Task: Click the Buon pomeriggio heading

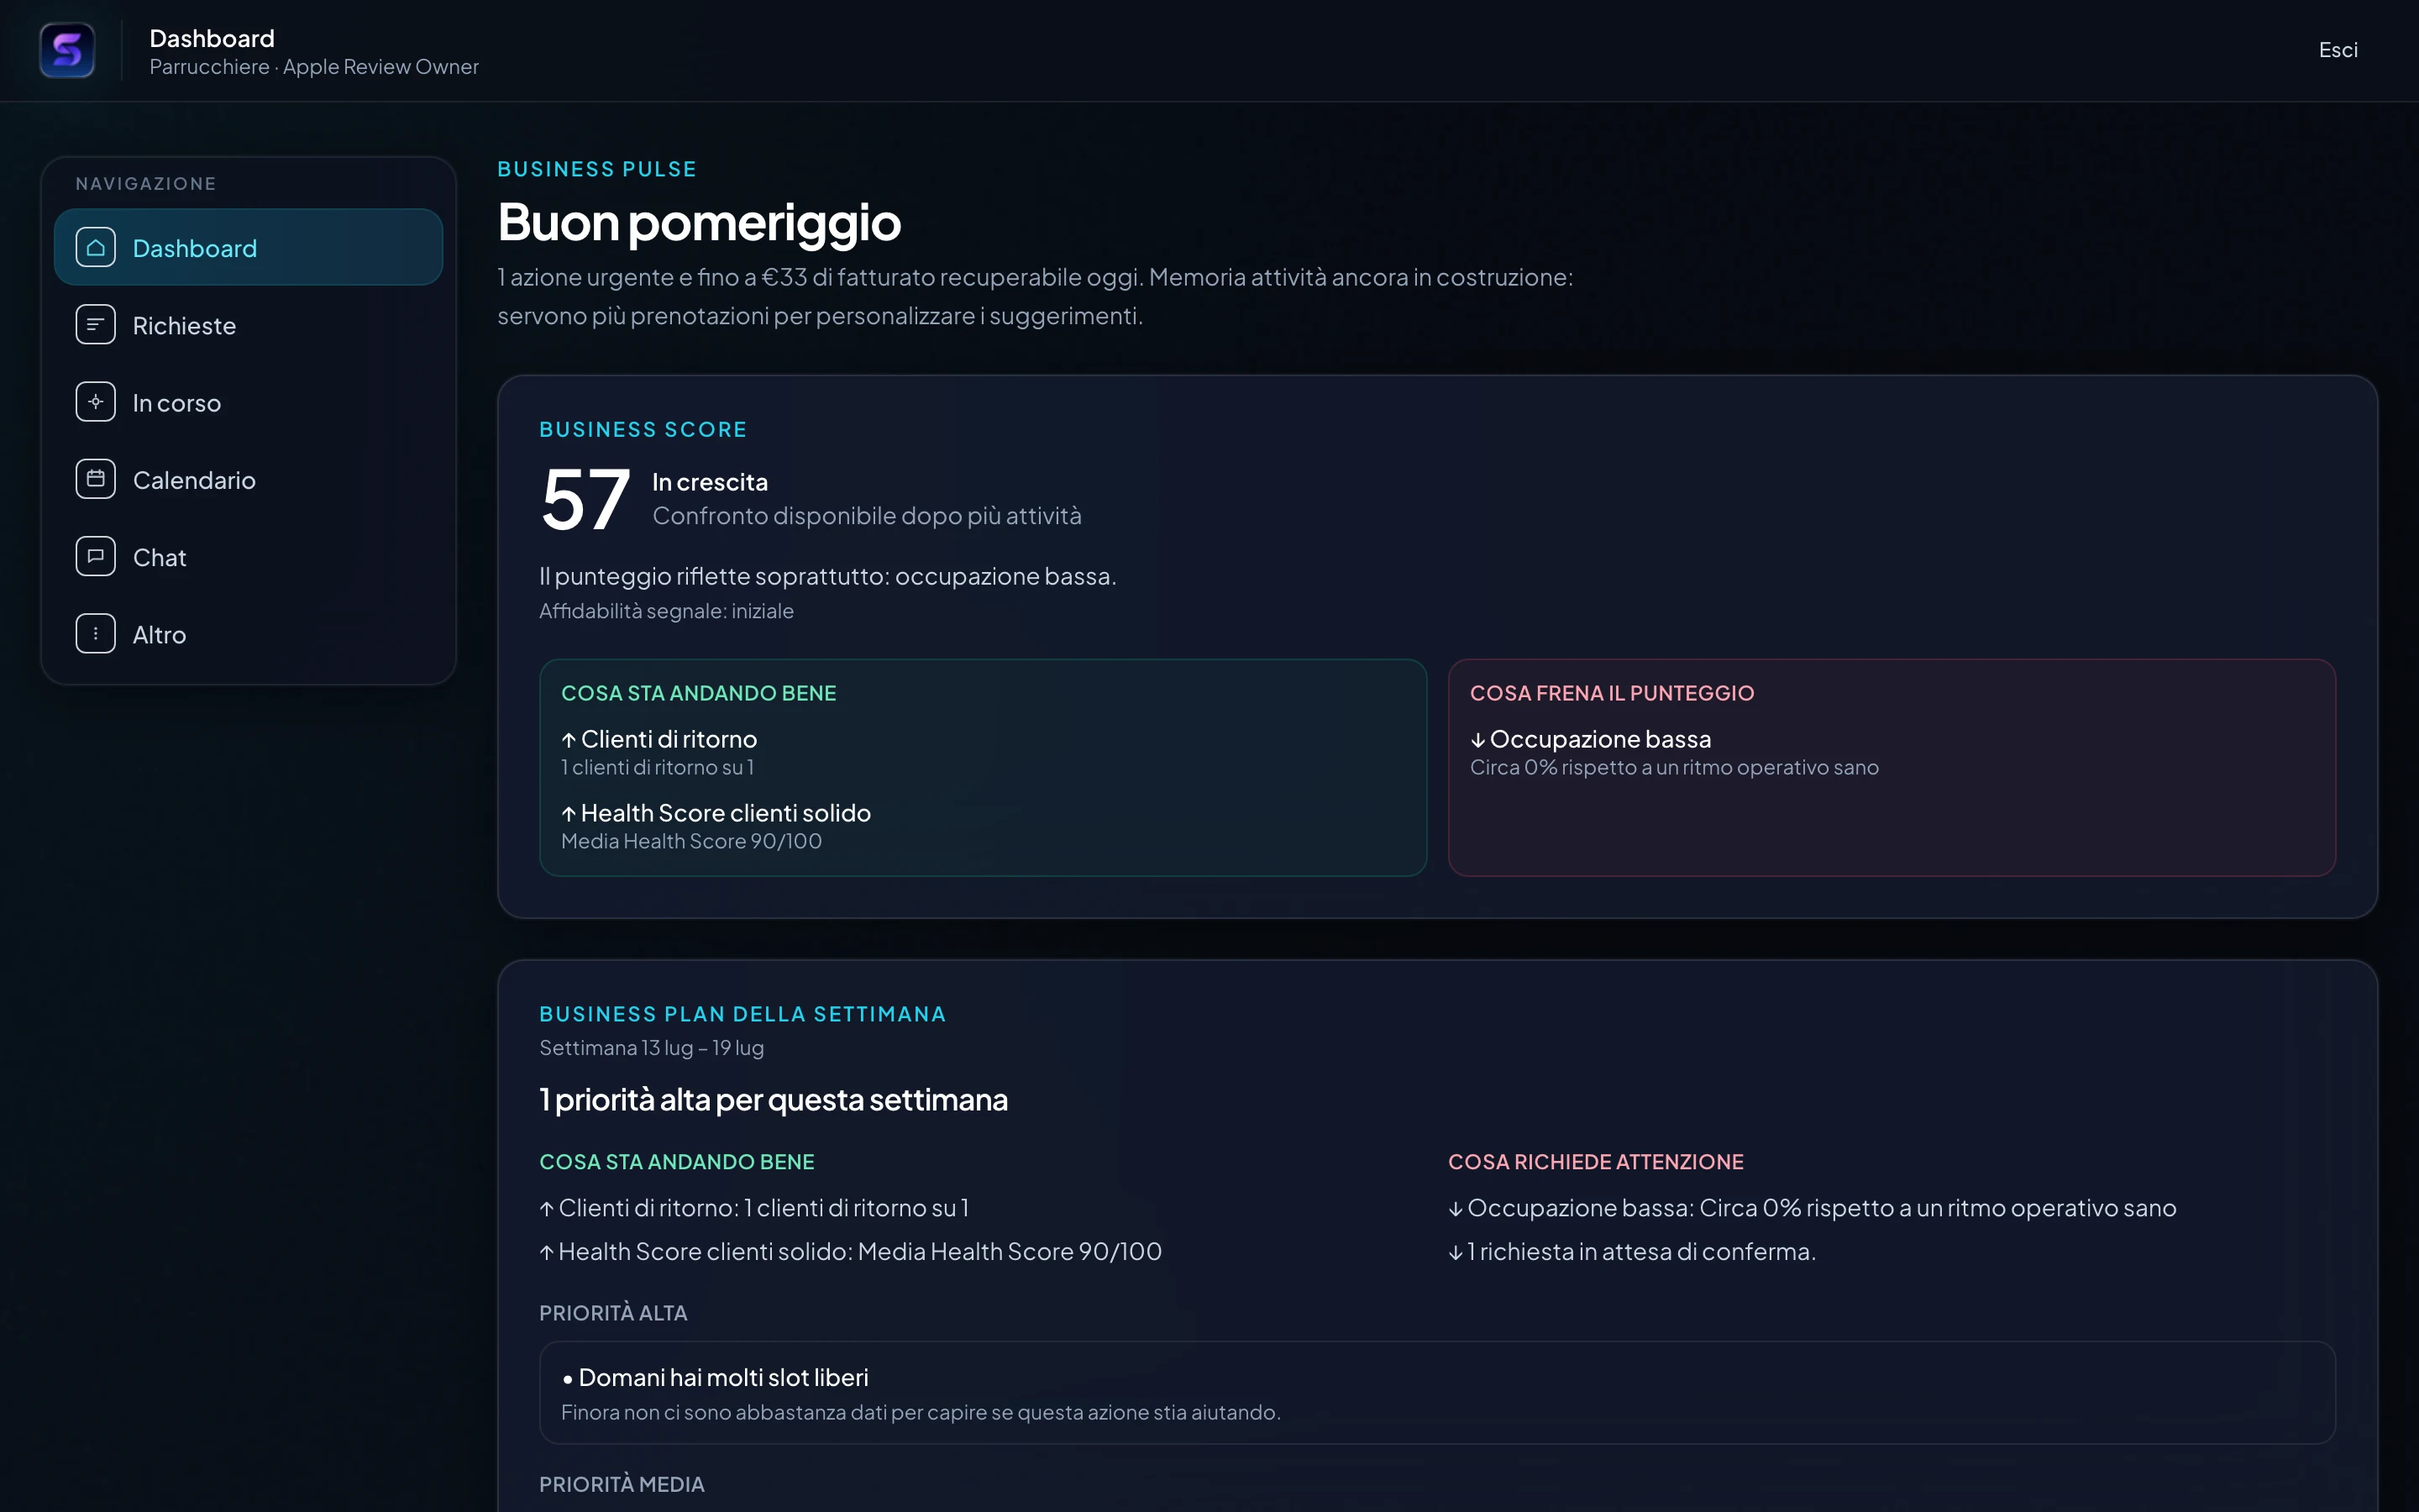Action: coord(700,222)
